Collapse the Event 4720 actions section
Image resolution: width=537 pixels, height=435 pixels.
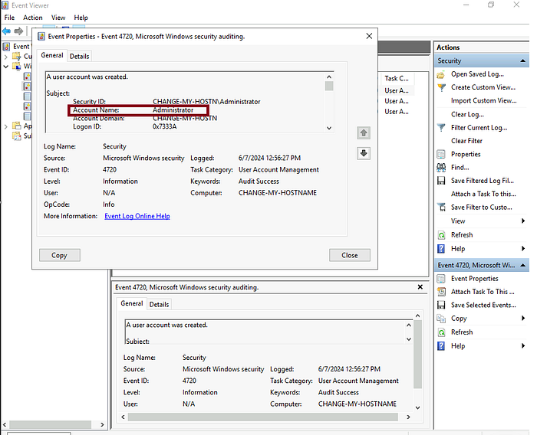pos(522,265)
